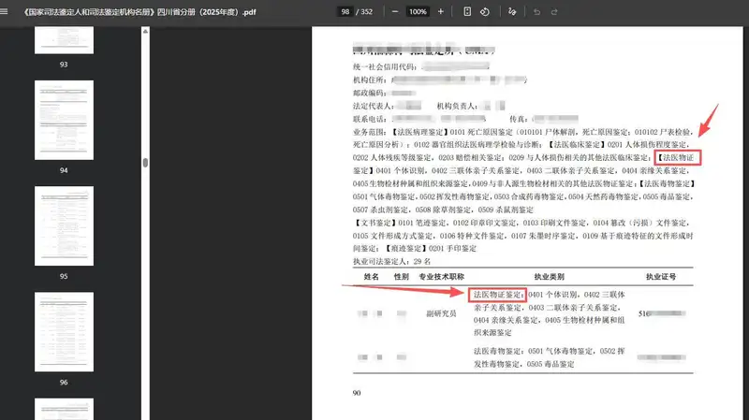The image size is (749, 420).
Task: Click the 姓名 column header
Action: click(x=371, y=276)
